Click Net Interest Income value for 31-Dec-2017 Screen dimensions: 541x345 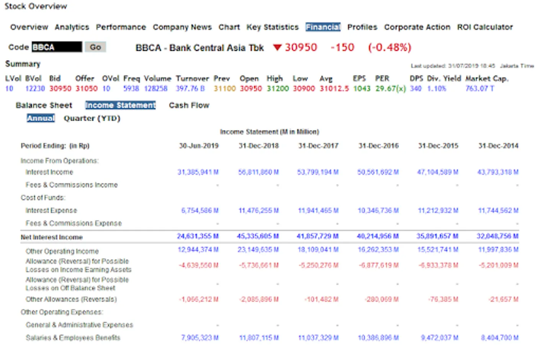coord(318,236)
